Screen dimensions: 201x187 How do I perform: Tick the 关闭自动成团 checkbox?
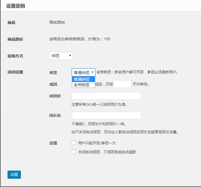[x=74, y=152]
